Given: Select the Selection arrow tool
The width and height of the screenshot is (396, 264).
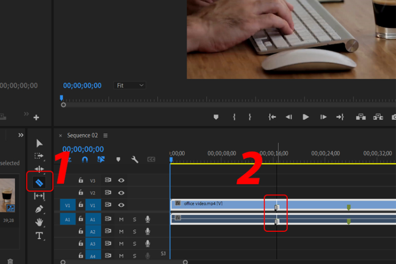Looking at the screenshot, I should point(40,143).
